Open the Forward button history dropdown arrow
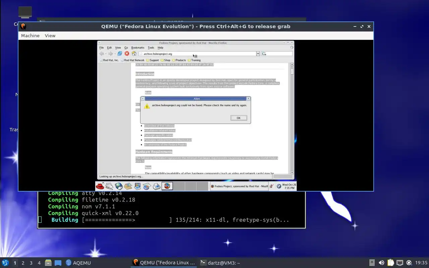This screenshot has width=429, height=268. tap(115, 54)
